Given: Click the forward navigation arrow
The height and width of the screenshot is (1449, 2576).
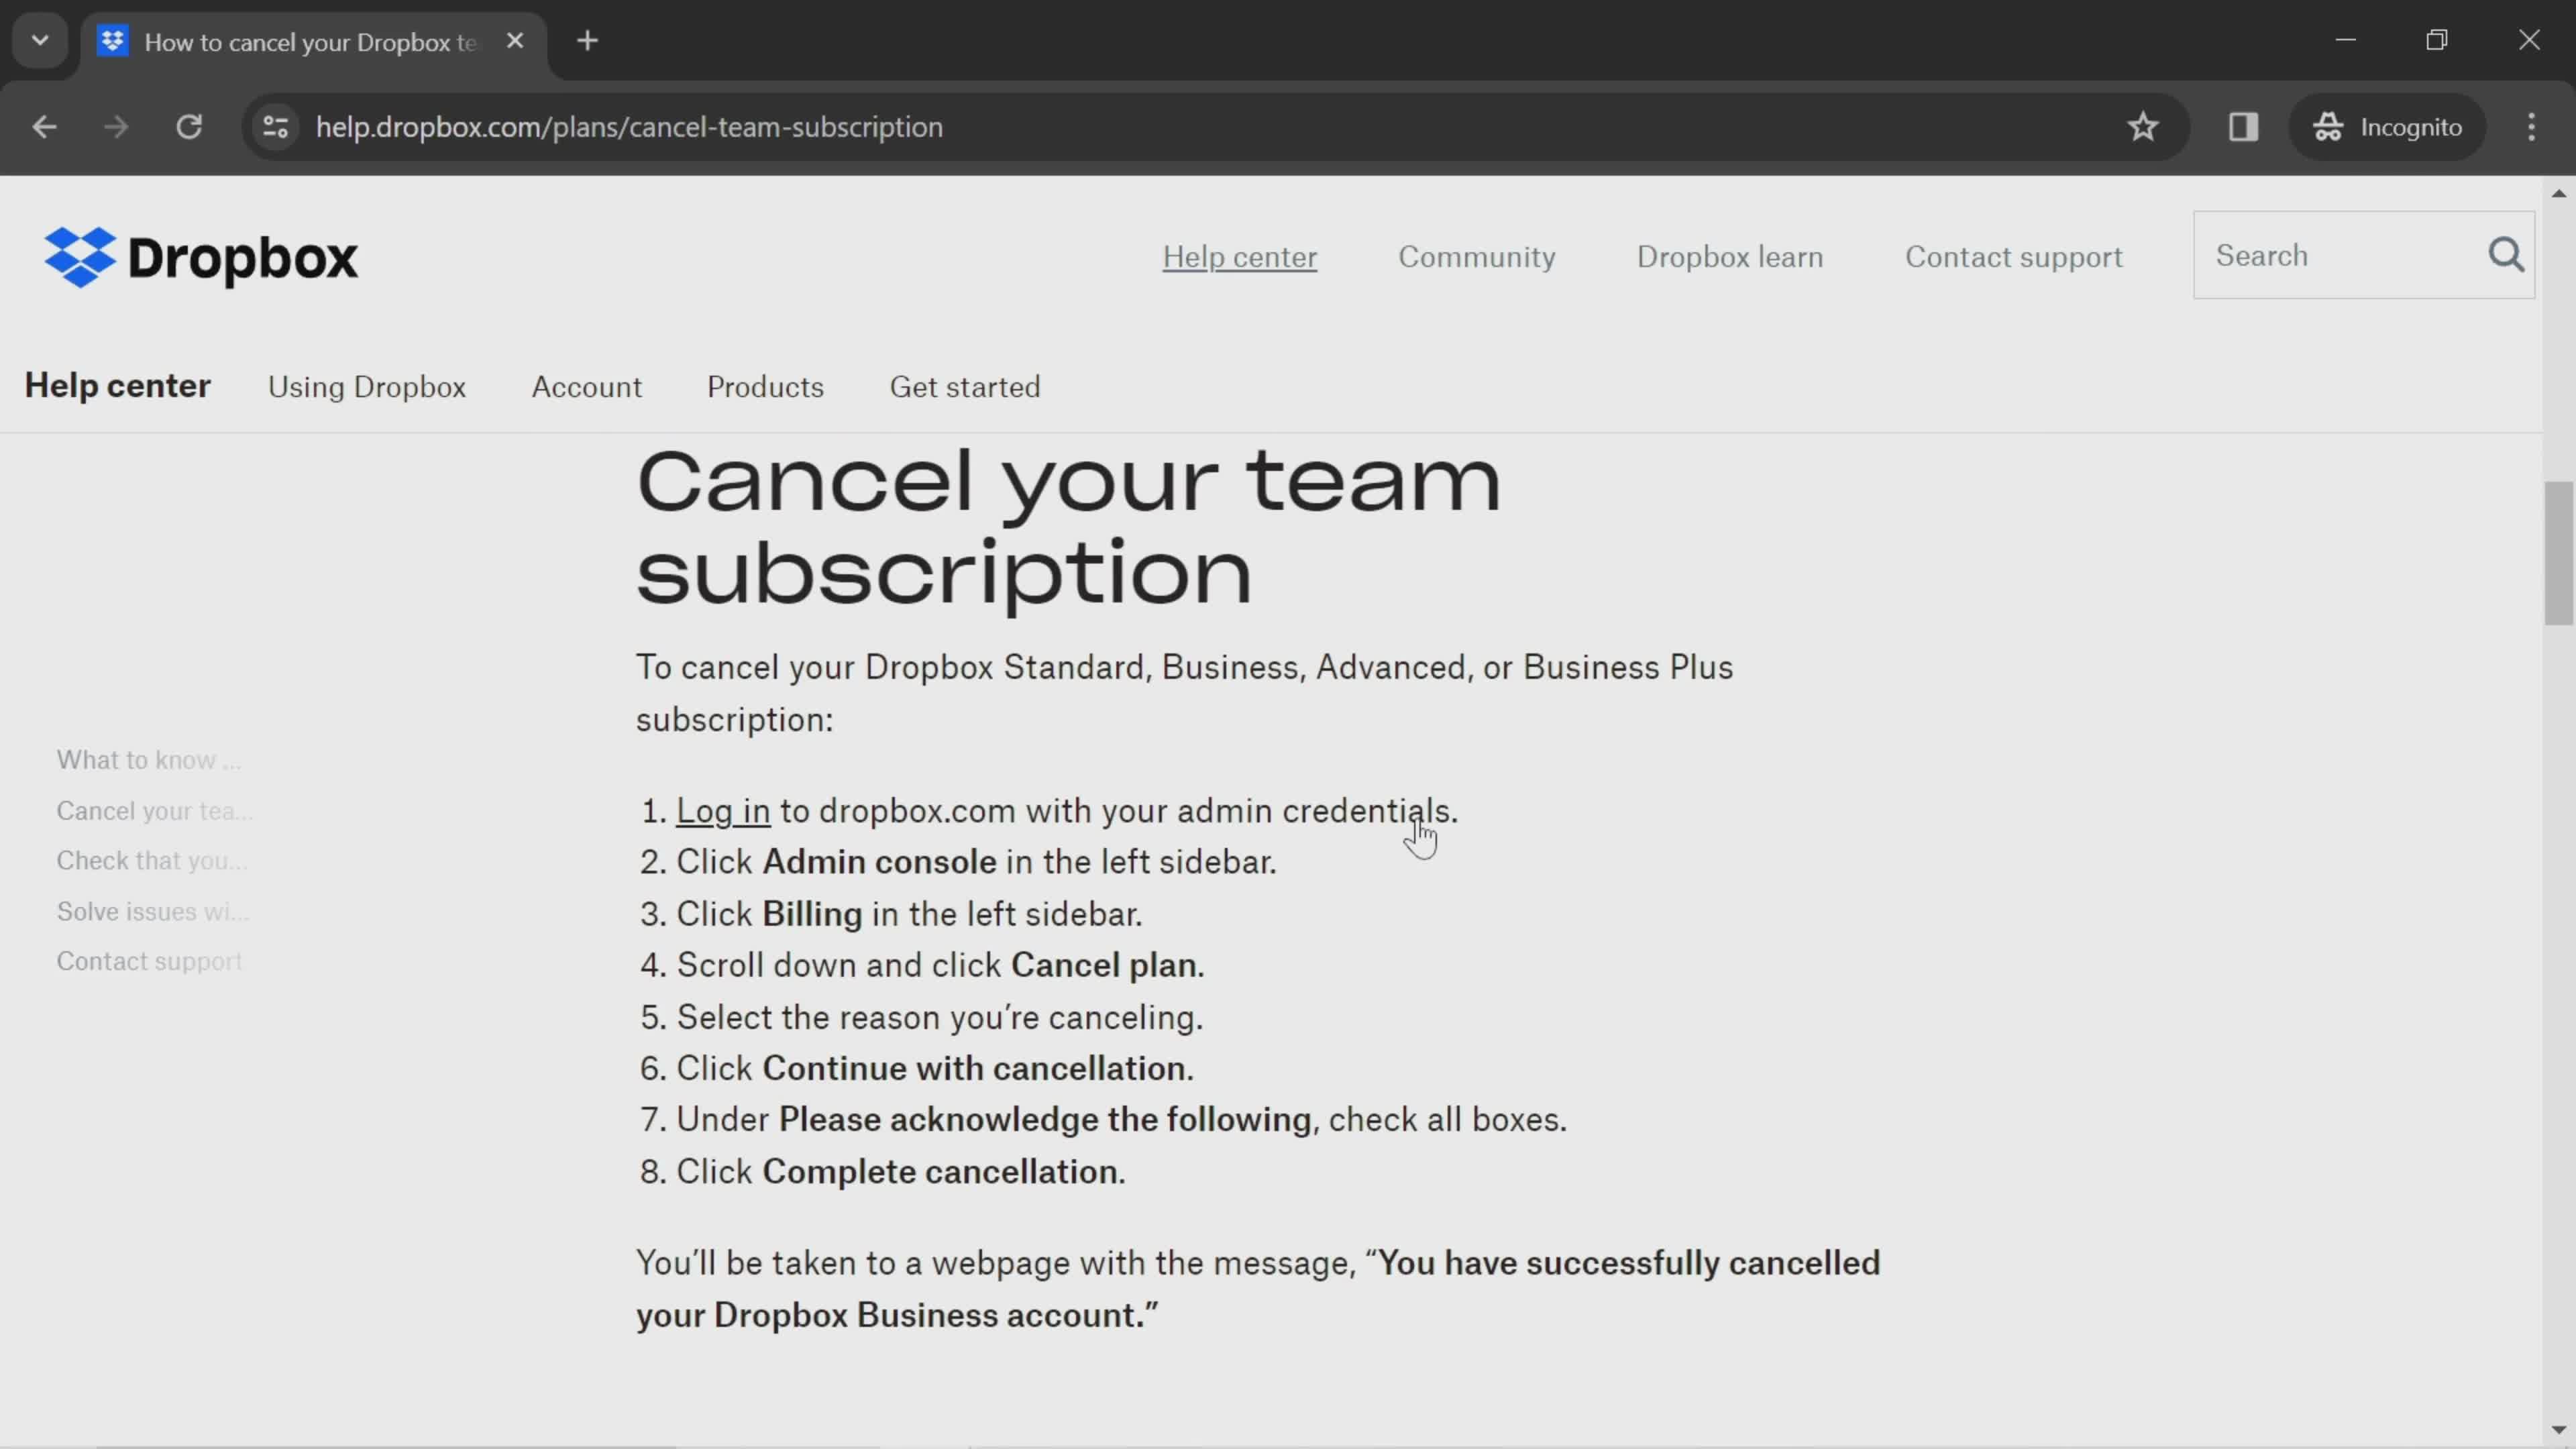Looking at the screenshot, I should point(116,127).
